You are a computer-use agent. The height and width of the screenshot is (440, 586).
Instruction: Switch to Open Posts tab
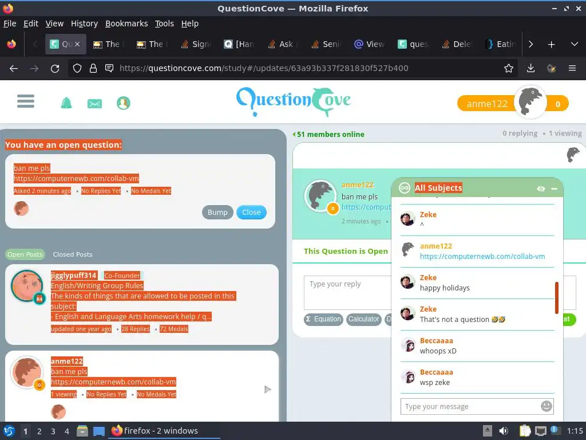25,254
